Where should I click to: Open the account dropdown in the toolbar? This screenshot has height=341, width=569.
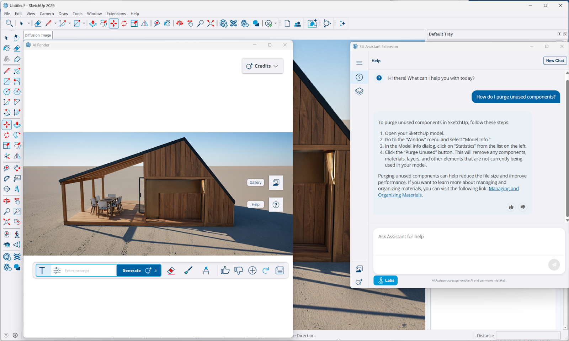coord(275,23)
